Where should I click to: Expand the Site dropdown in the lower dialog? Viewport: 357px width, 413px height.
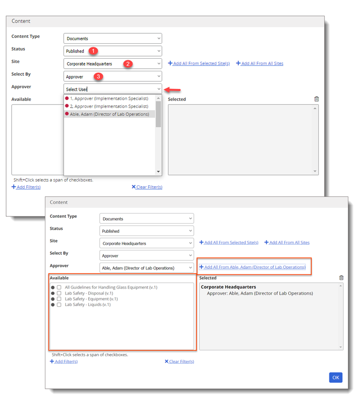tap(147, 243)
